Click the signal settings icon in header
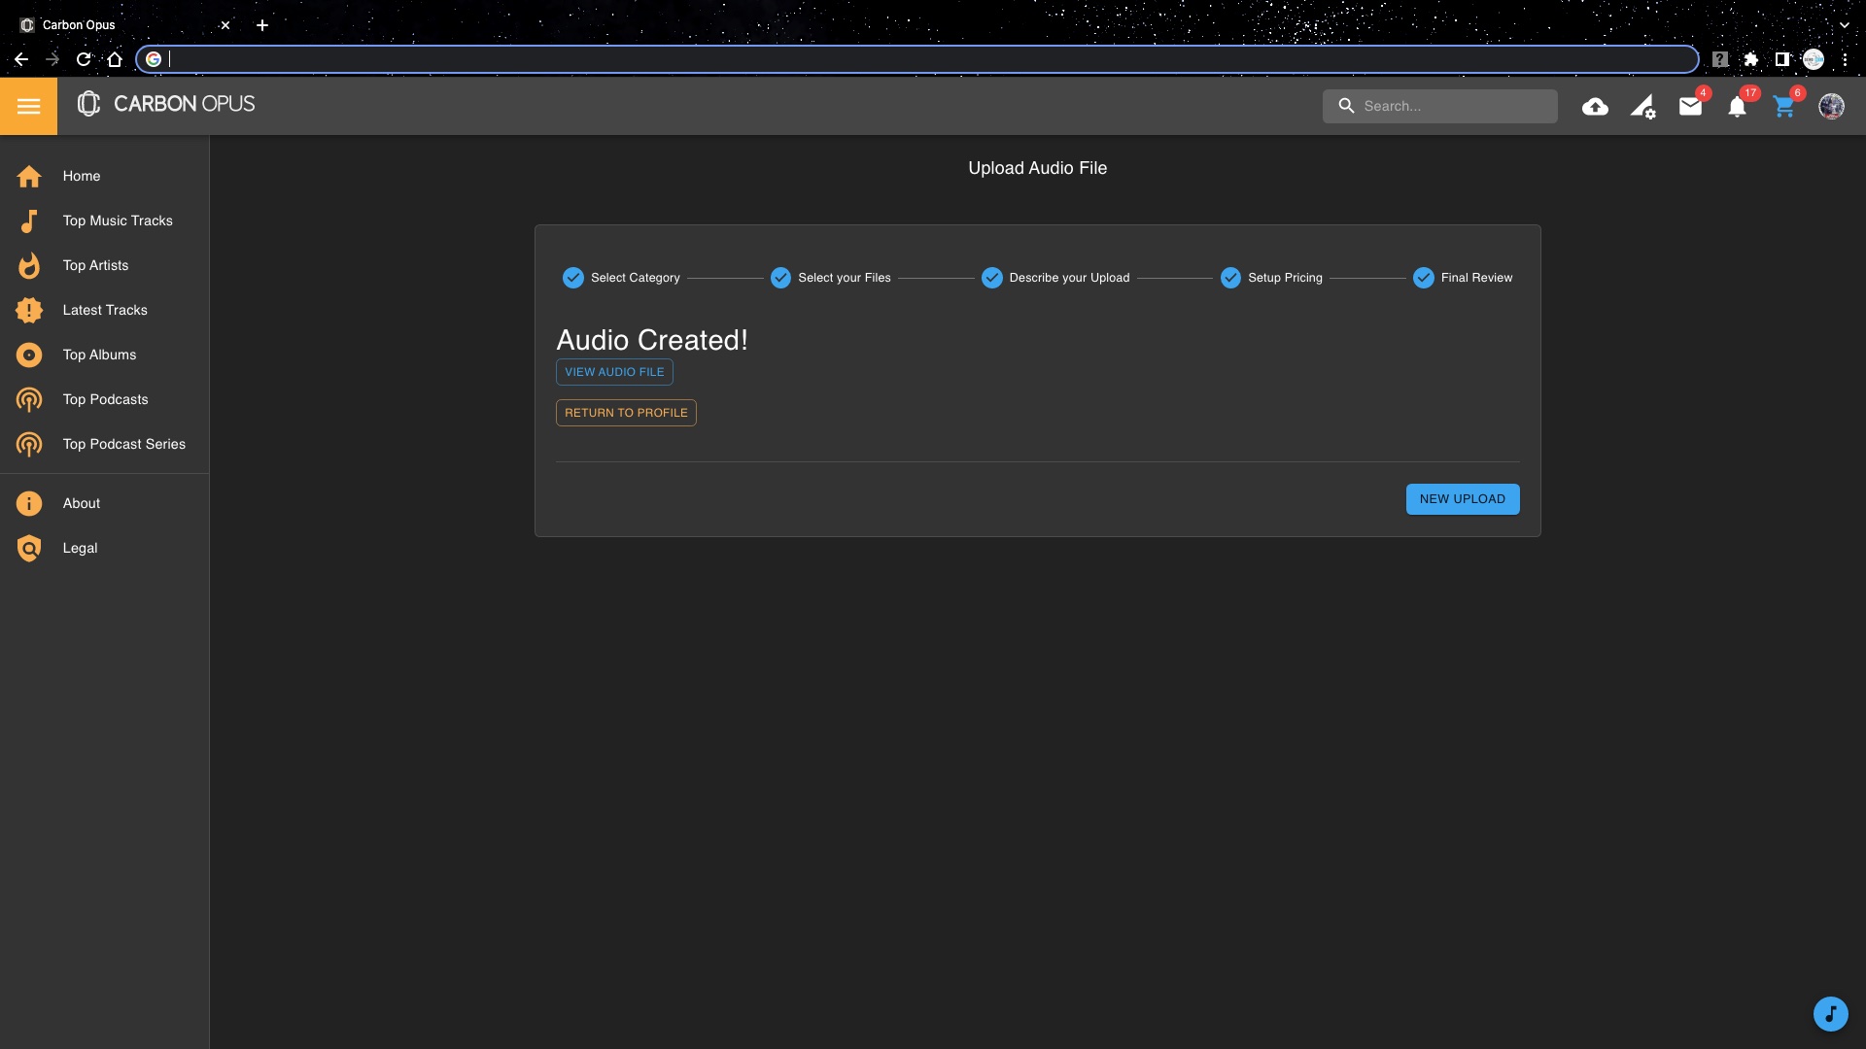1866x1049 pixels. [x=1642, y=107]
